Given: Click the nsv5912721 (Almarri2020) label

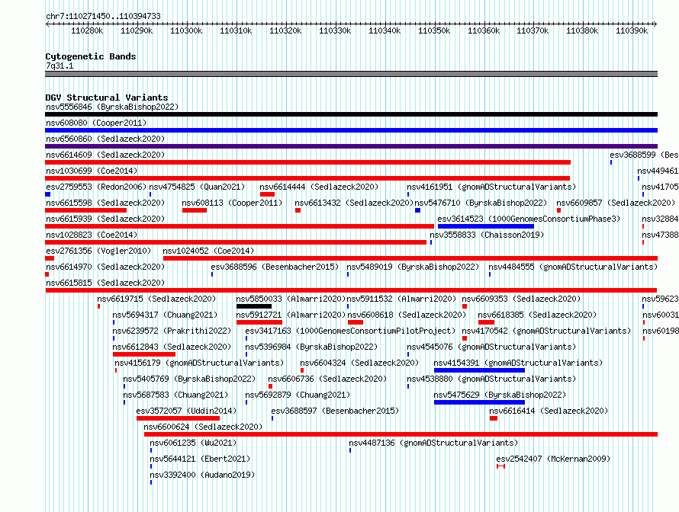Looking at the screenshot, I should (x=291, y=315).
